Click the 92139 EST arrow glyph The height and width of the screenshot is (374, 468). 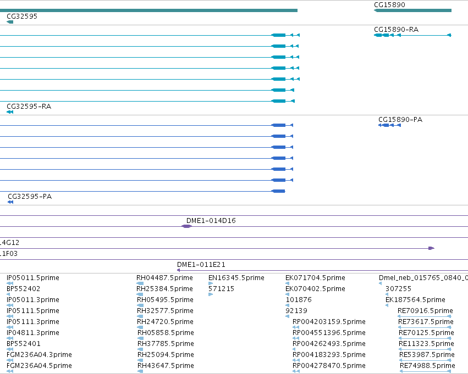point(288,316)
